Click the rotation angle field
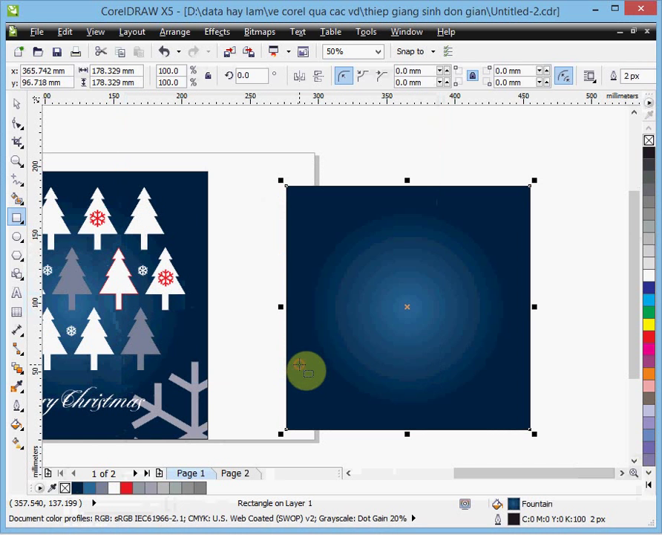This screenshot has height=535, width=662. pos(252,76)
